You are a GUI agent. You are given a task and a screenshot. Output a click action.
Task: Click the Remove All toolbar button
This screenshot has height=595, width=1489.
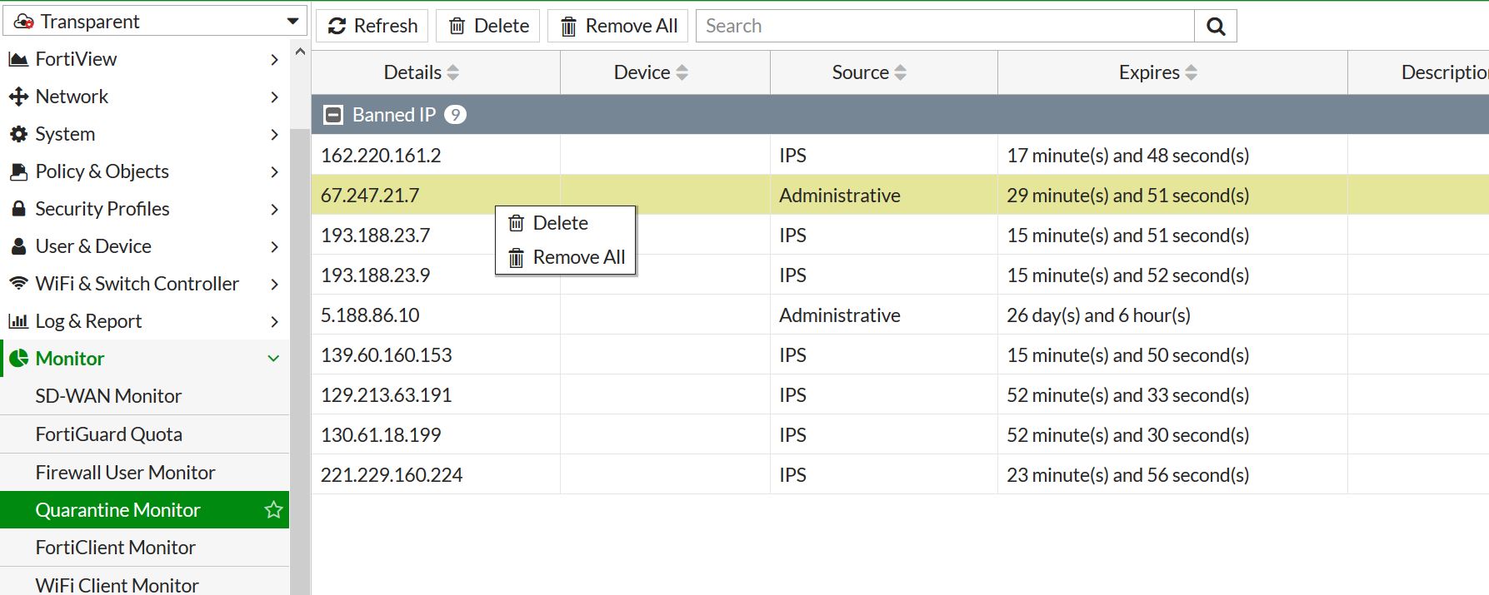(x=617, y=26)
